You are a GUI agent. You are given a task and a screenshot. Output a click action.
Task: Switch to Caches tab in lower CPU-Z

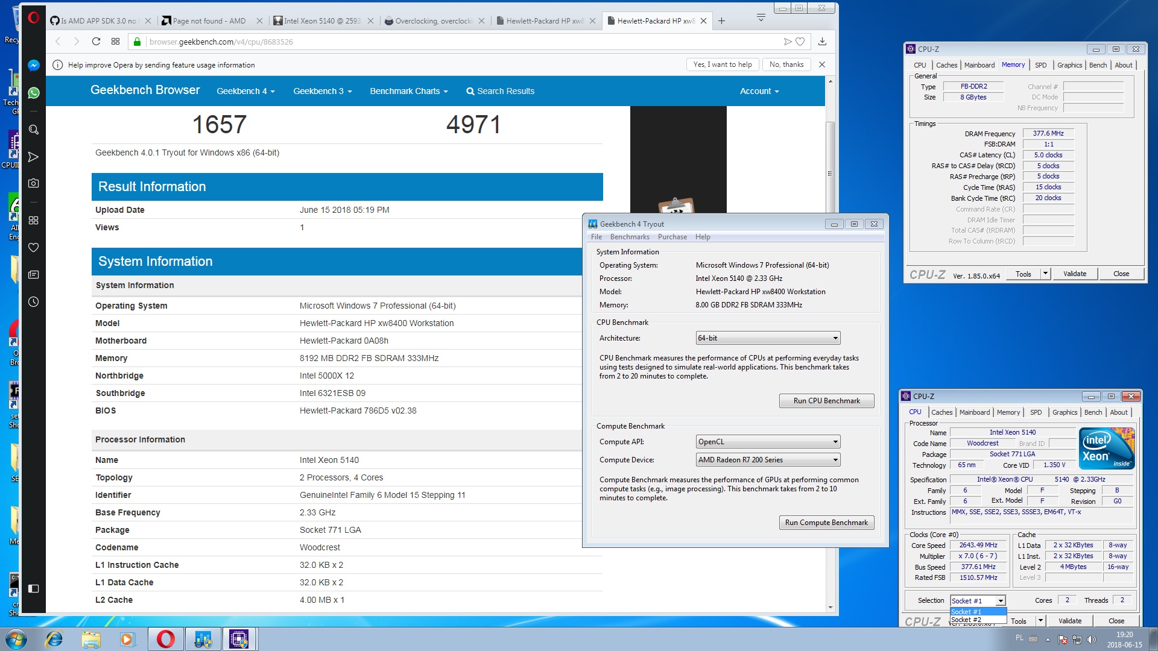[941, 412]
